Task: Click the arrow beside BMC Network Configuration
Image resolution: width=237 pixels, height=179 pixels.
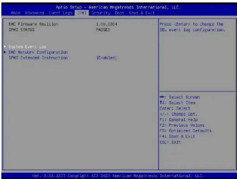Action: click(x=5, y=52)
